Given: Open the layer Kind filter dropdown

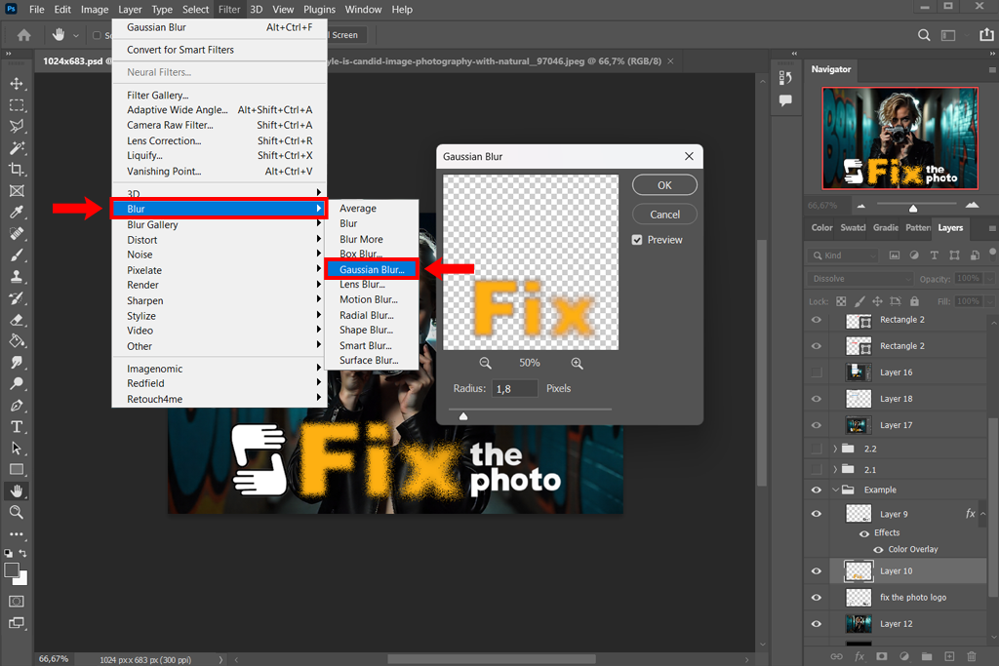Looking at the screenshot, I should point(842,255).
